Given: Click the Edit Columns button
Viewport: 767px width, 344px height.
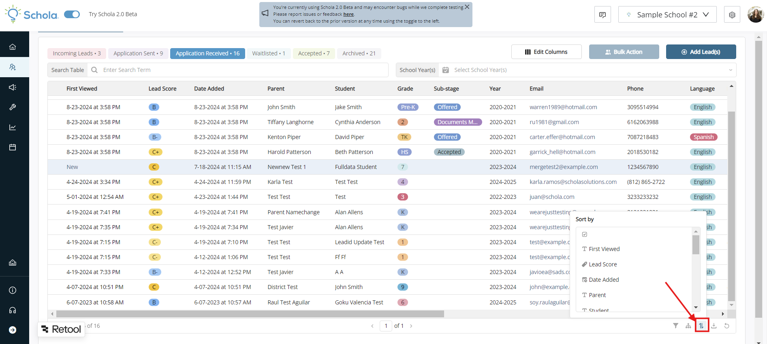Looking at the screenshot, I should click(x=546, y=52).
